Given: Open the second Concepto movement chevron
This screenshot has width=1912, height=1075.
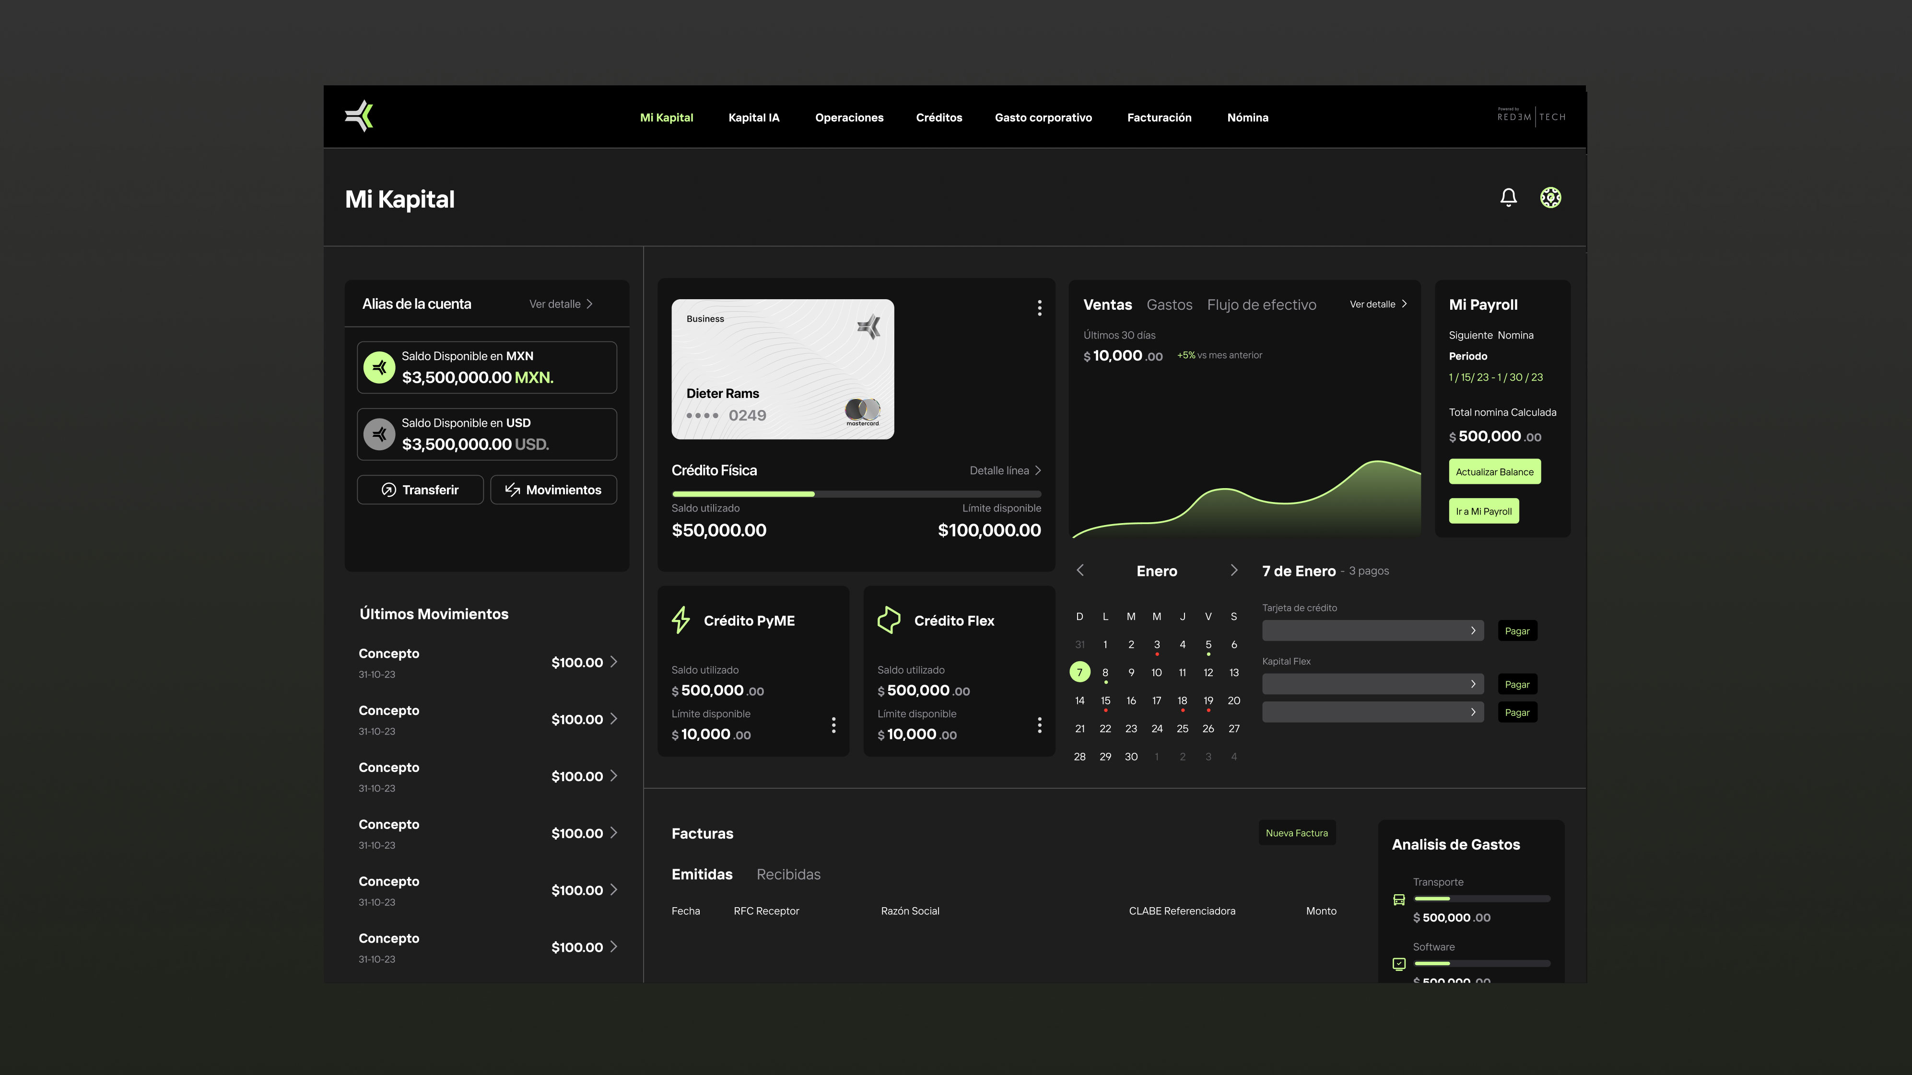Looking at the screenshot, I should tap(614, 719).
